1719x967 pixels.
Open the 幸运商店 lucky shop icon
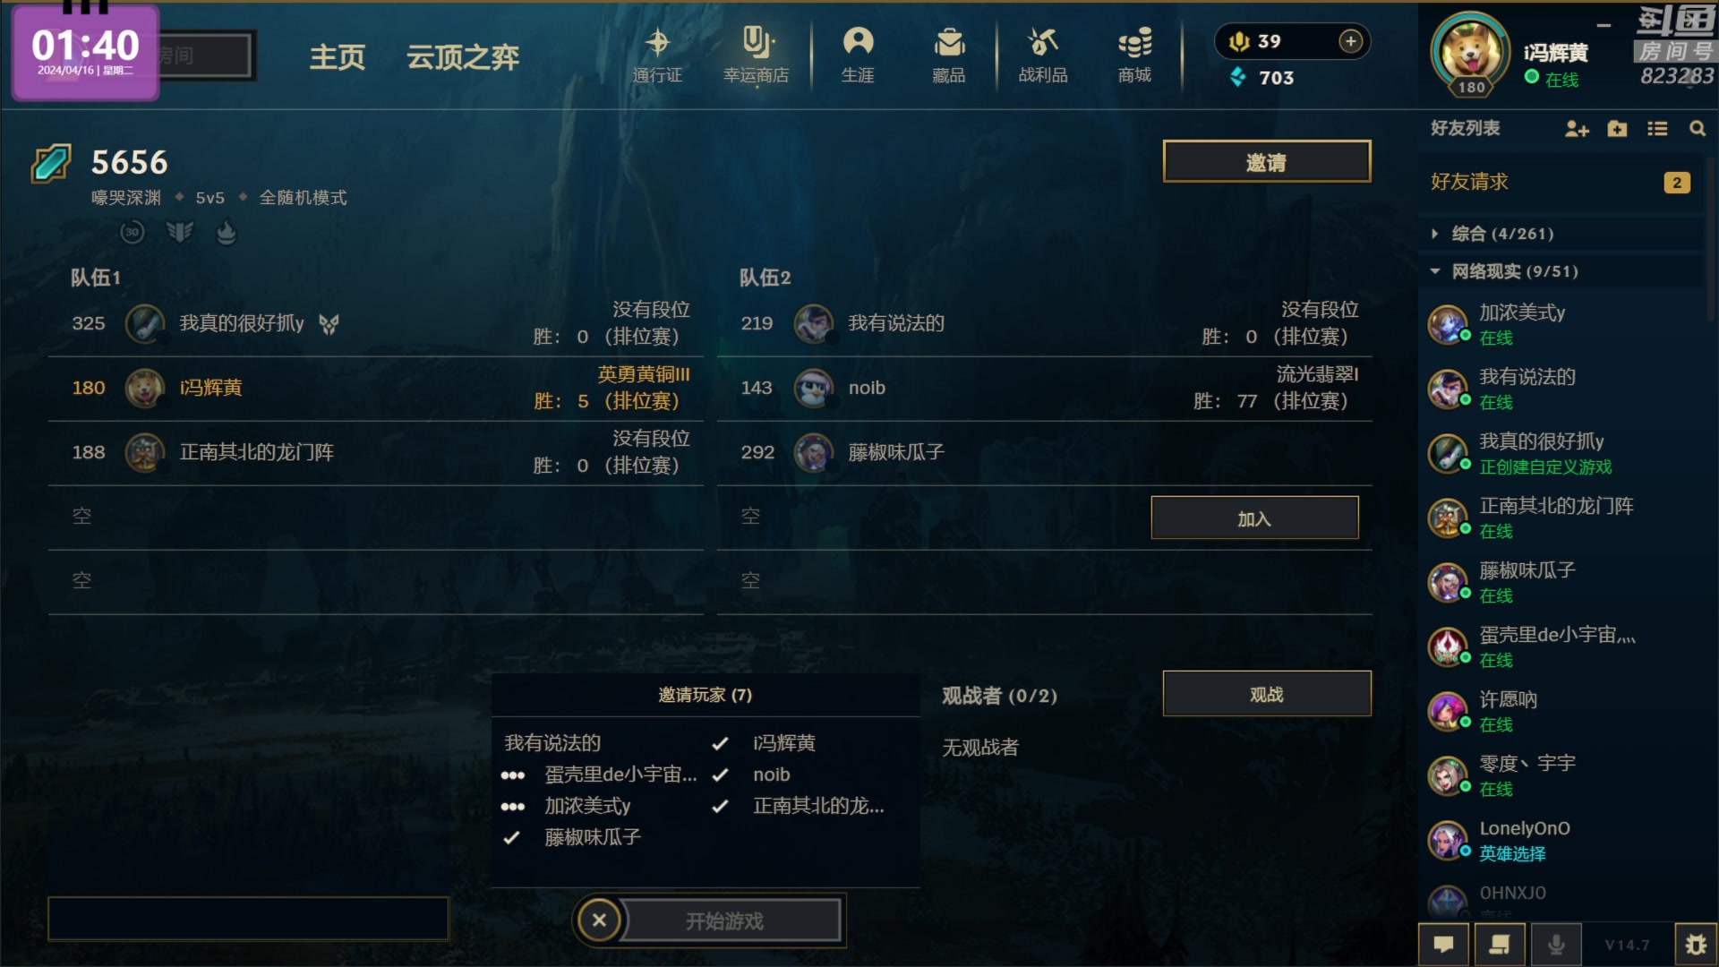757,56
